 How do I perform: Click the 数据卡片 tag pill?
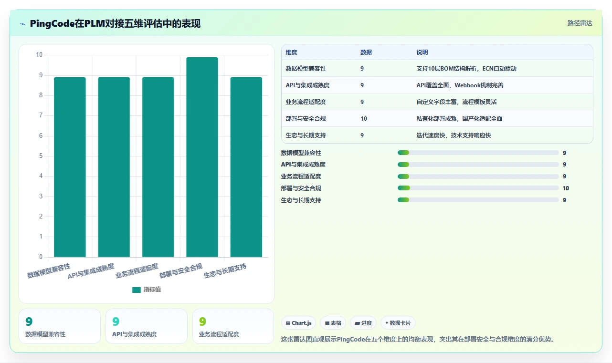(398, 323)
